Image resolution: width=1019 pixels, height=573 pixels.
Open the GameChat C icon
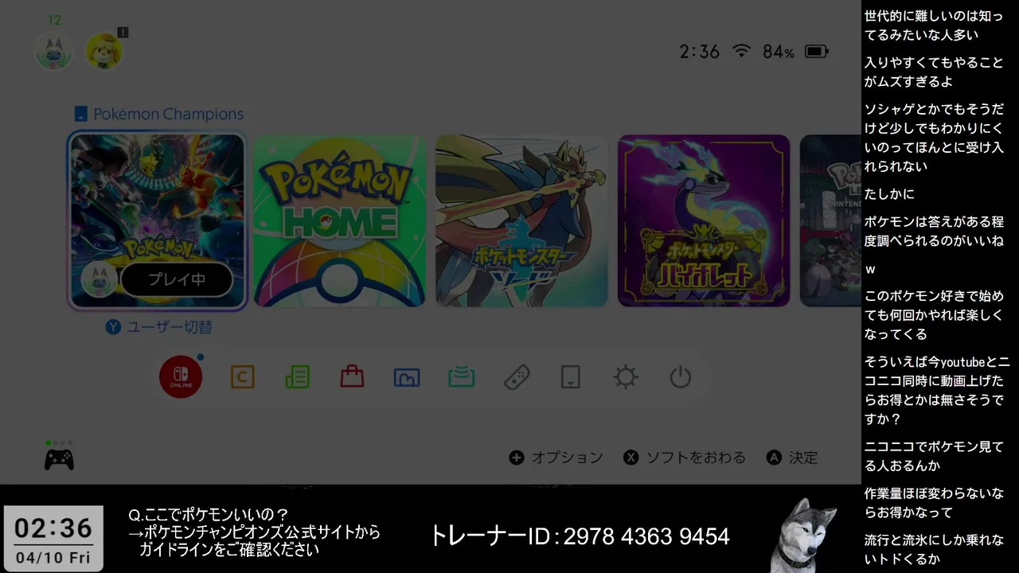point(243,376)
